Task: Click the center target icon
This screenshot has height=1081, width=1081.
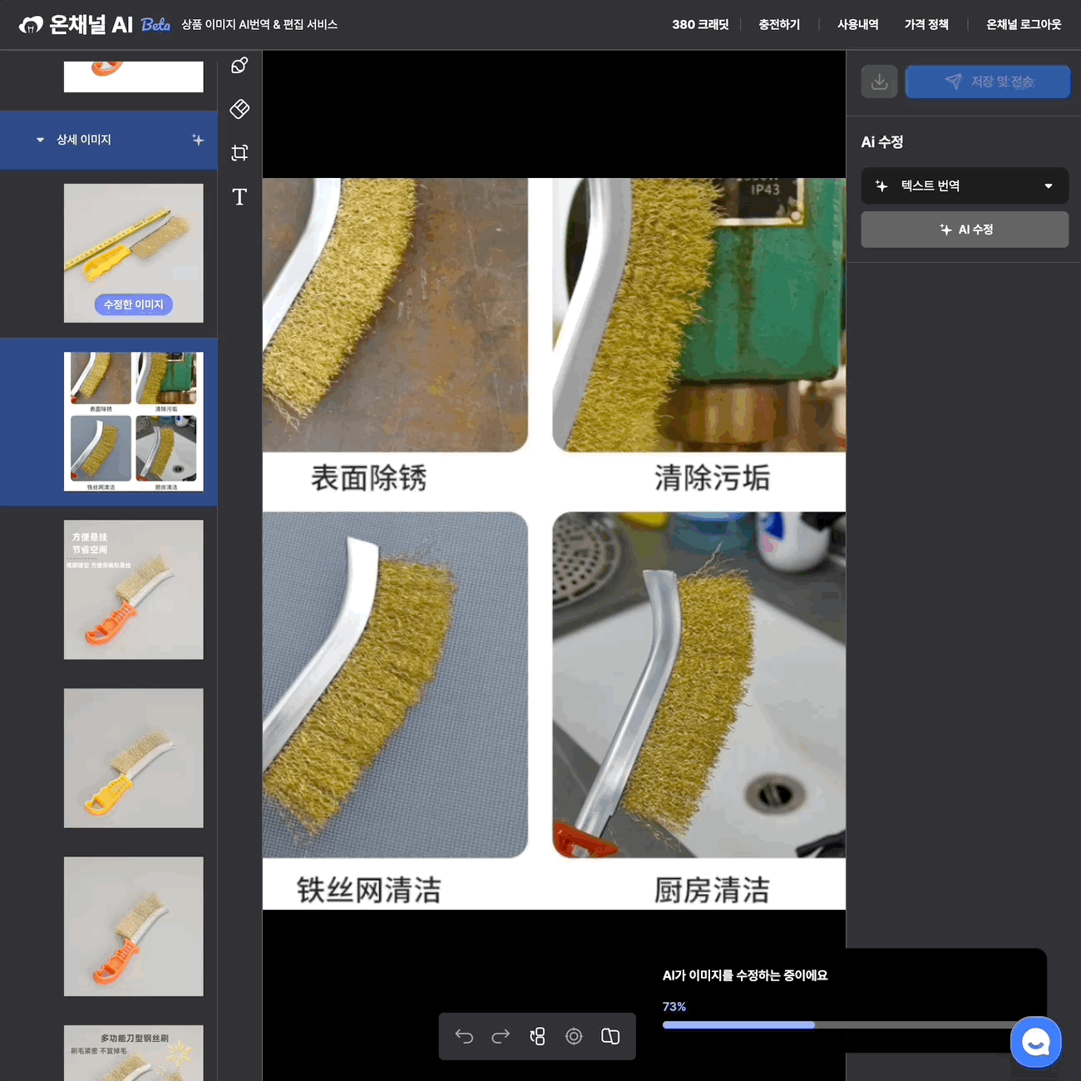Action: 574,1036
